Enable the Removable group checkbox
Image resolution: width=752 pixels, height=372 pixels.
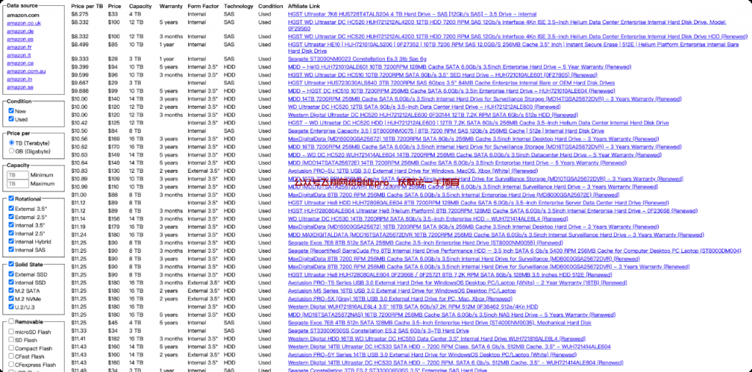pos(11,322)
